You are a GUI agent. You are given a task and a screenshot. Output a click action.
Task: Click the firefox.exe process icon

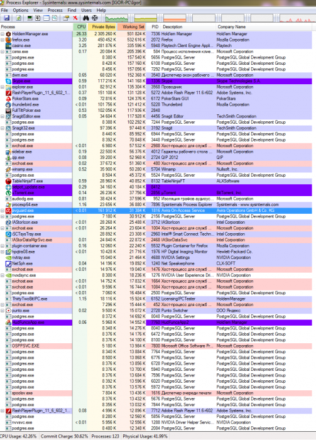click(x=8, y=40)
